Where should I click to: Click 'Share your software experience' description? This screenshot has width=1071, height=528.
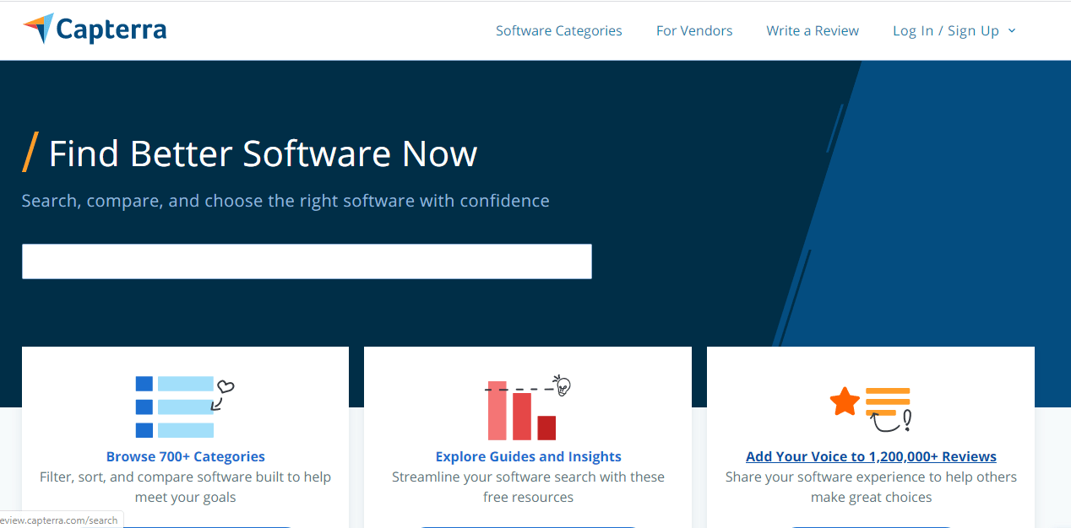click(x=871, y=487)
